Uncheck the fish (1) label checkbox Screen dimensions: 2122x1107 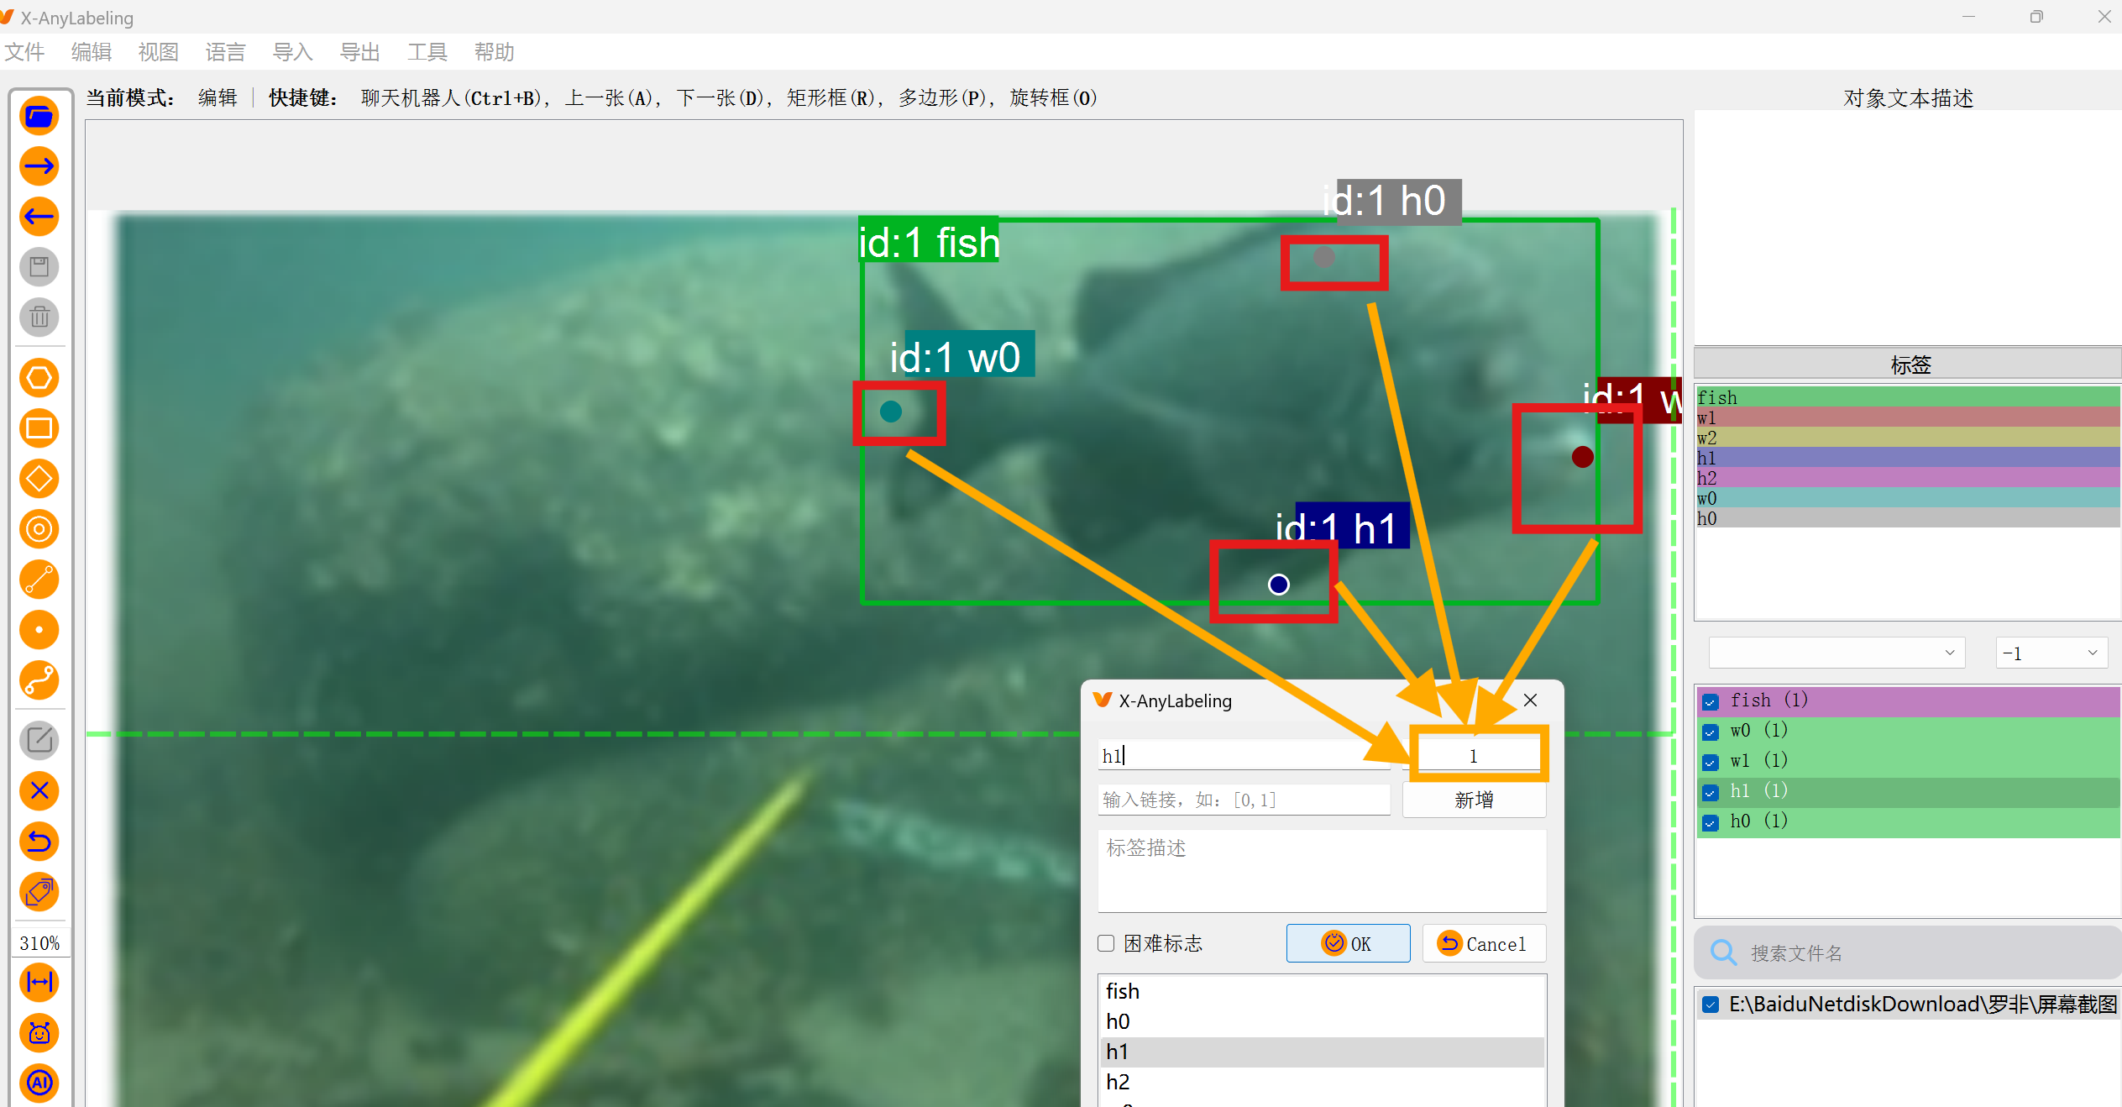coord(1710,701)
